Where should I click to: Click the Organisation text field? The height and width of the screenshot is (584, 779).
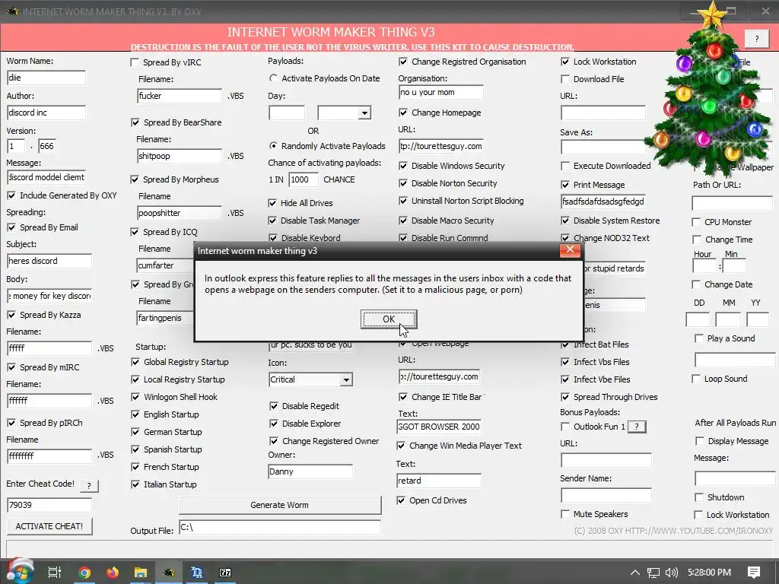click(440, 92)
